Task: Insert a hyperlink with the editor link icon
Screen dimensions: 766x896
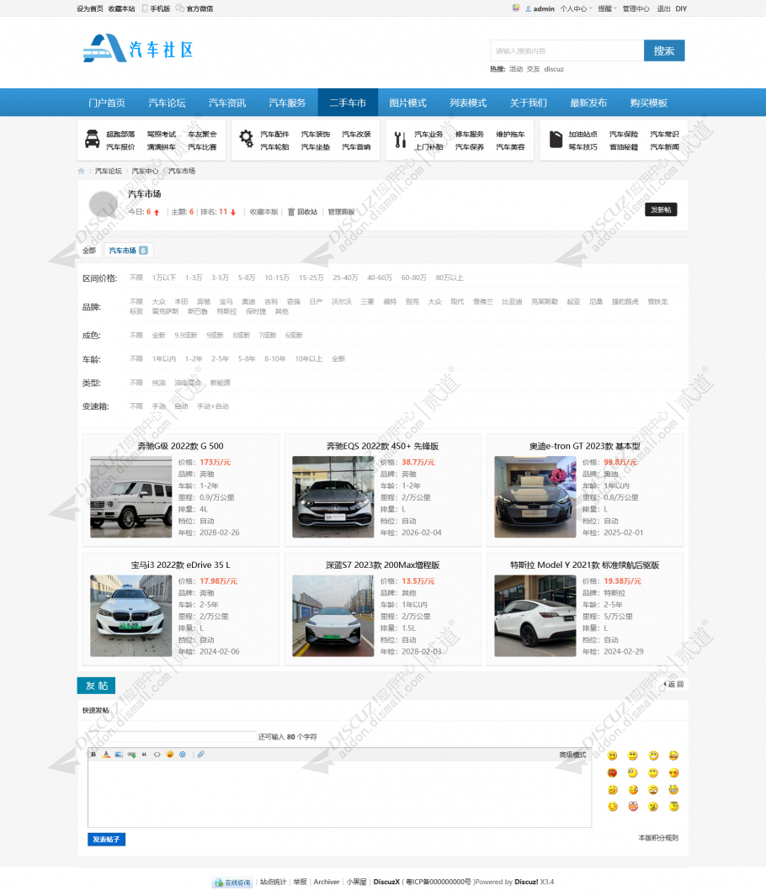Action: click(131, 755)
